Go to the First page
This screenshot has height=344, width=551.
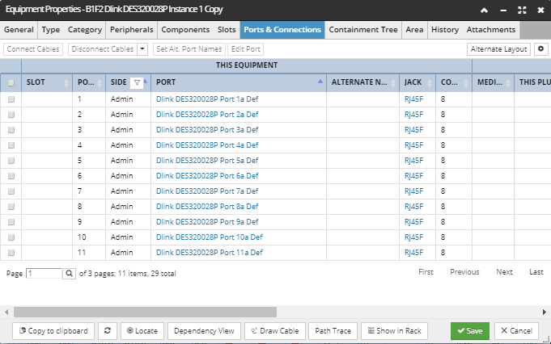pyautogui.click(x=426, y=272)
